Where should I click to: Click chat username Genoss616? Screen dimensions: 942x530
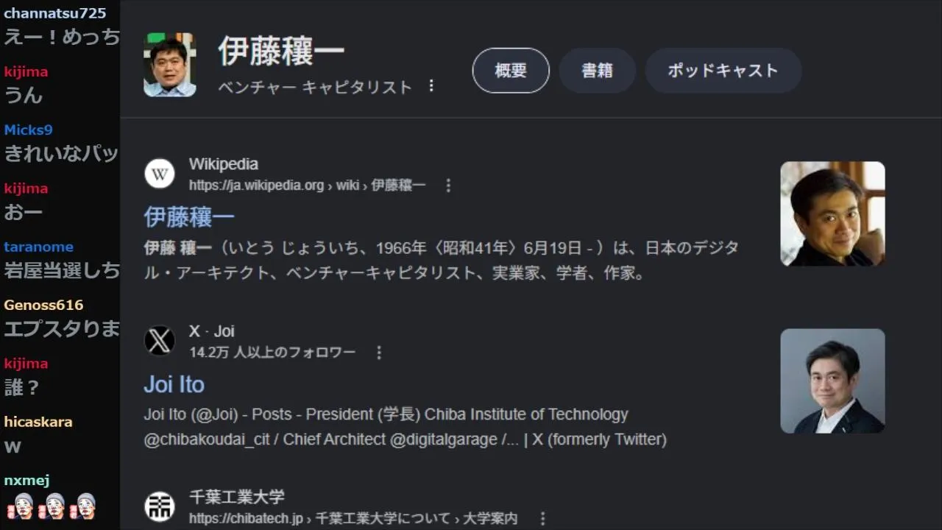tap(43, 305)
